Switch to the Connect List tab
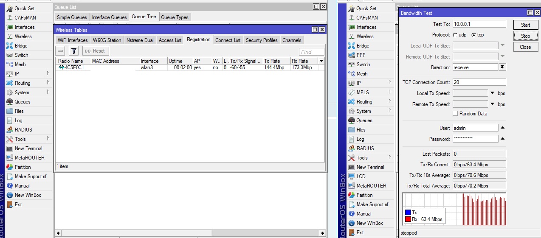541x238 pixels. (x=228, y=40)
